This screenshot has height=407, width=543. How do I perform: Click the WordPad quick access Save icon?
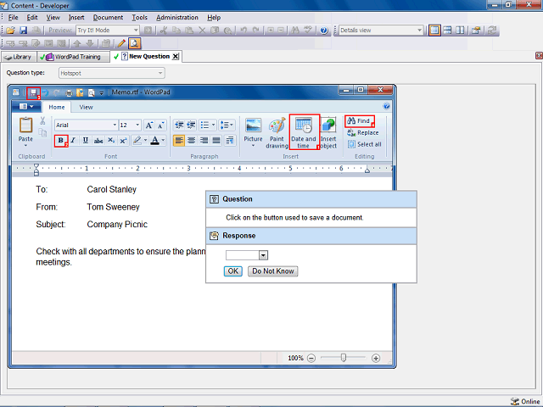pyautogui.click(x=34, y=92)
